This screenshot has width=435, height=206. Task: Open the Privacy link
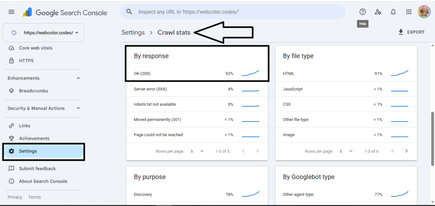pos(15,197)
